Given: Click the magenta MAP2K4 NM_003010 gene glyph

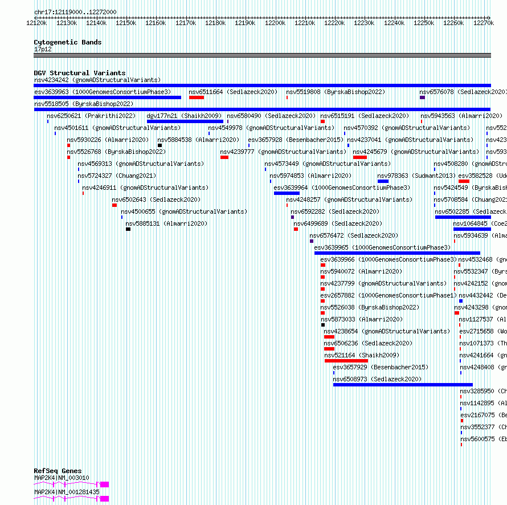Looking at the screenshot, I should [x=71, y=484].
